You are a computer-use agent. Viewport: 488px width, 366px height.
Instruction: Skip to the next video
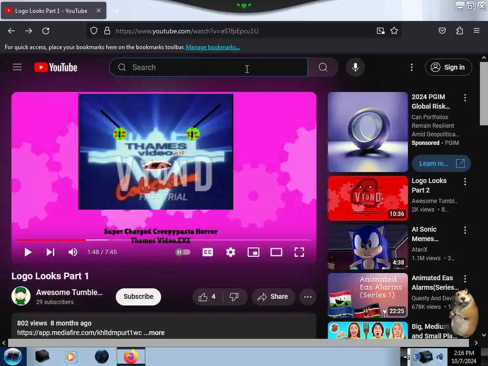pos(51,252)
